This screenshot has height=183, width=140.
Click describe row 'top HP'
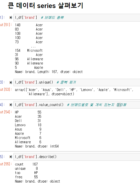pos(26,173)
